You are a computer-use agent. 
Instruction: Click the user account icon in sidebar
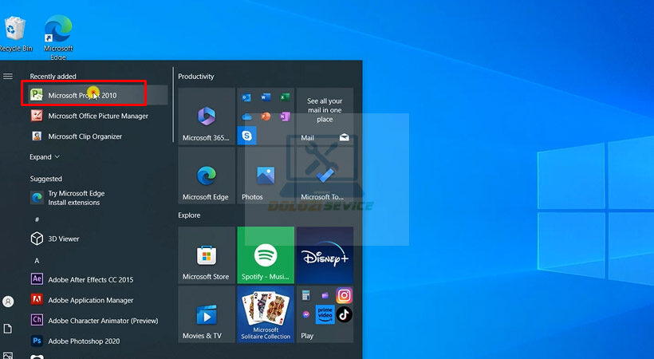click(8, 302)
